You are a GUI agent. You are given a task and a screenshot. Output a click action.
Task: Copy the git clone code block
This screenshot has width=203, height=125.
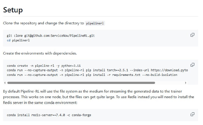[192, 35]
